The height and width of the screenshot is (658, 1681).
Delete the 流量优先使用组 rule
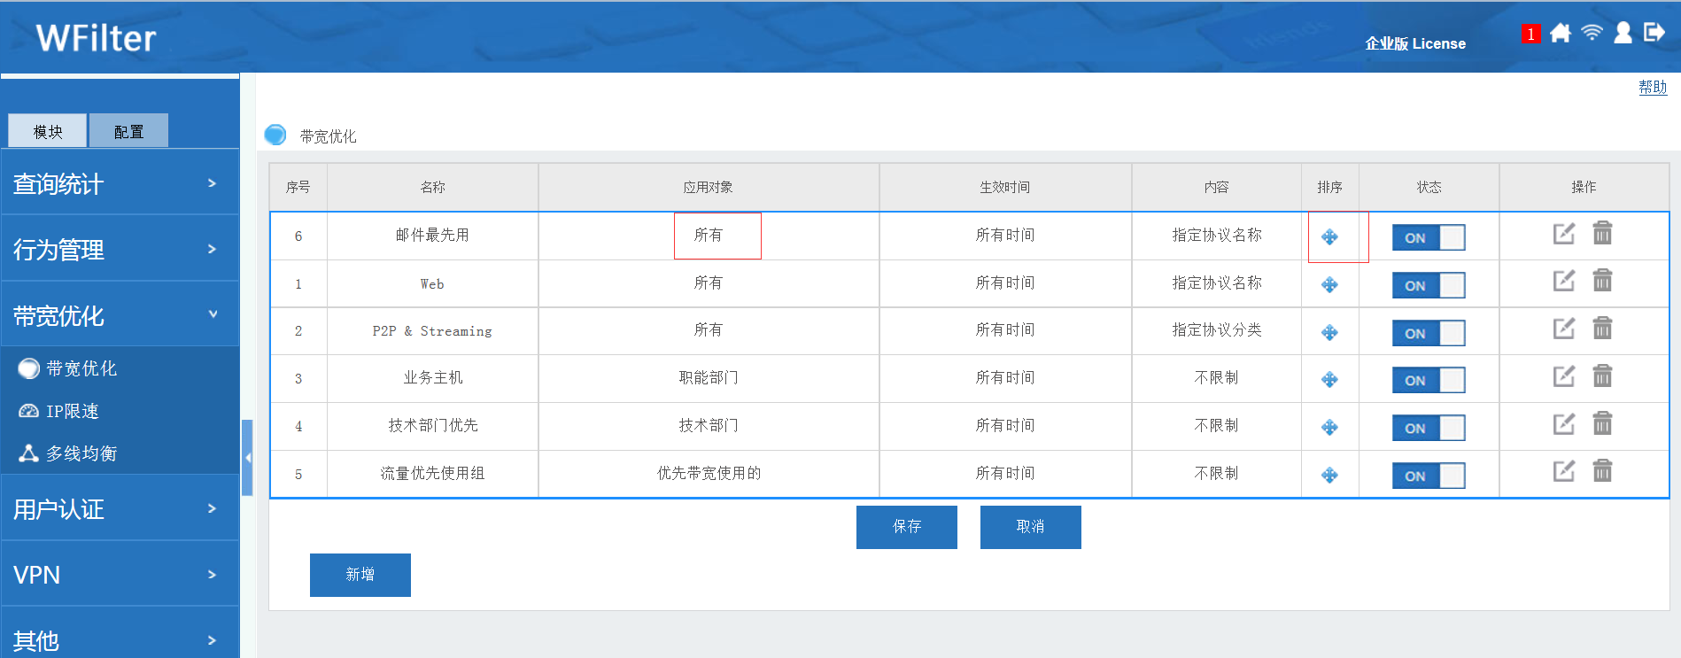pyautogui.click(x=1602, y=471)
